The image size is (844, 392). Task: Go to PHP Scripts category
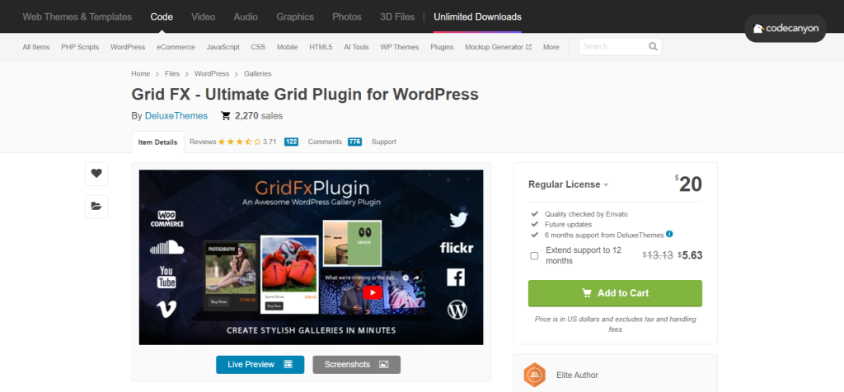[80, 47]
